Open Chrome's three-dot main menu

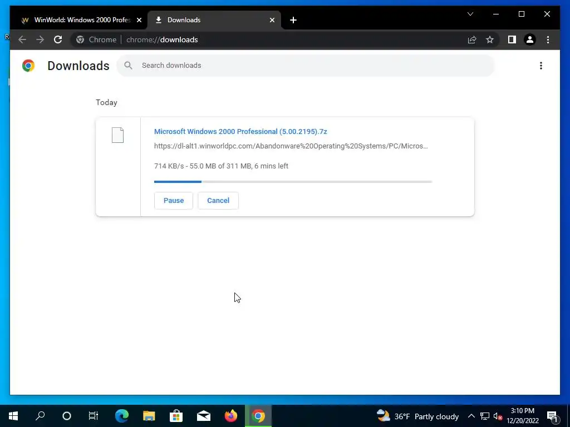tap(548, 39)
